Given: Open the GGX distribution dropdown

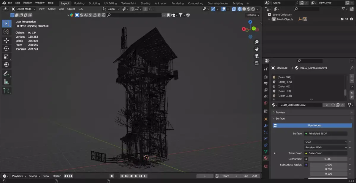Looking at the screenshot, I should [326, 142].
